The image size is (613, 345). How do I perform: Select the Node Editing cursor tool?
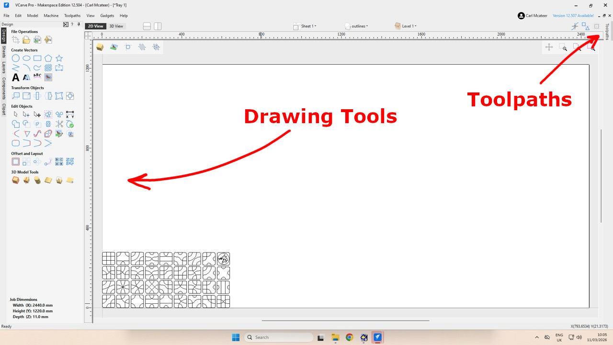[26, 115]
